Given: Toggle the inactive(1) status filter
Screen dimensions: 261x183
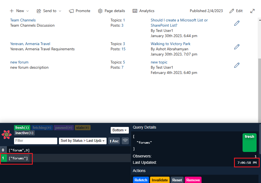Looking at the screenshot, I should (24, 133).
